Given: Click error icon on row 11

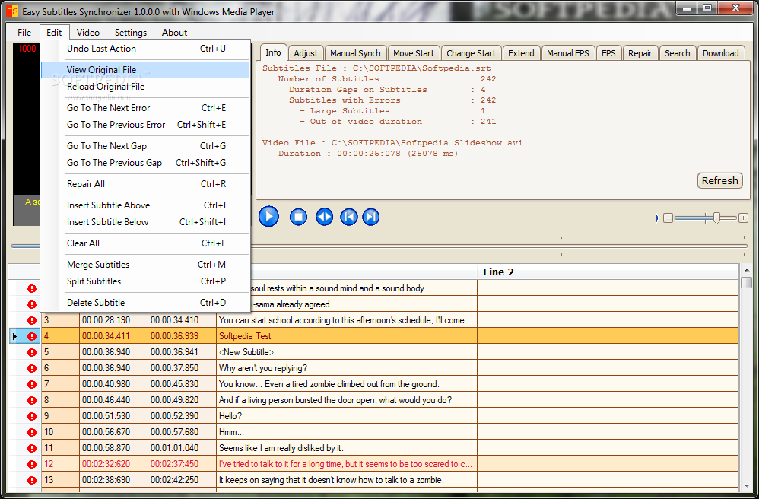Looking at the screenshot, I should click(32, 448).
